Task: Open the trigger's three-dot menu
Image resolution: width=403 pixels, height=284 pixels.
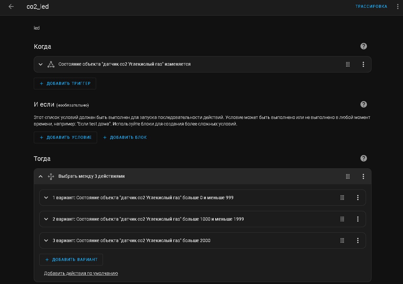Action: (x=363, y=64)
